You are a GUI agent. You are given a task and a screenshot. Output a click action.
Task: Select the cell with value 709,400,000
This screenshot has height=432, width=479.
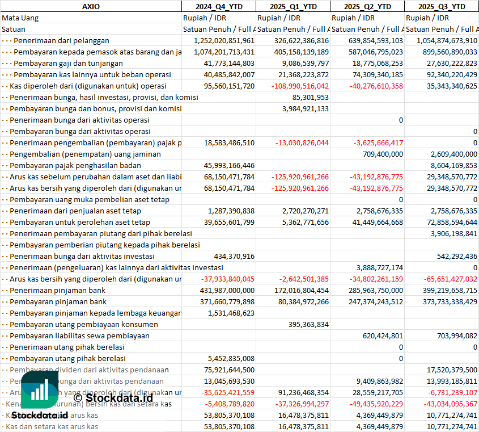(380, 154)
